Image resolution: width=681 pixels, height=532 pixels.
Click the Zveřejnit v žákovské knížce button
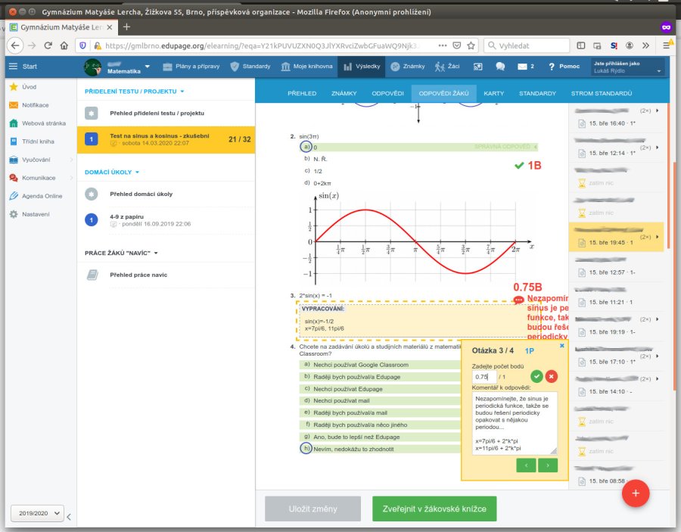(434, 509)
